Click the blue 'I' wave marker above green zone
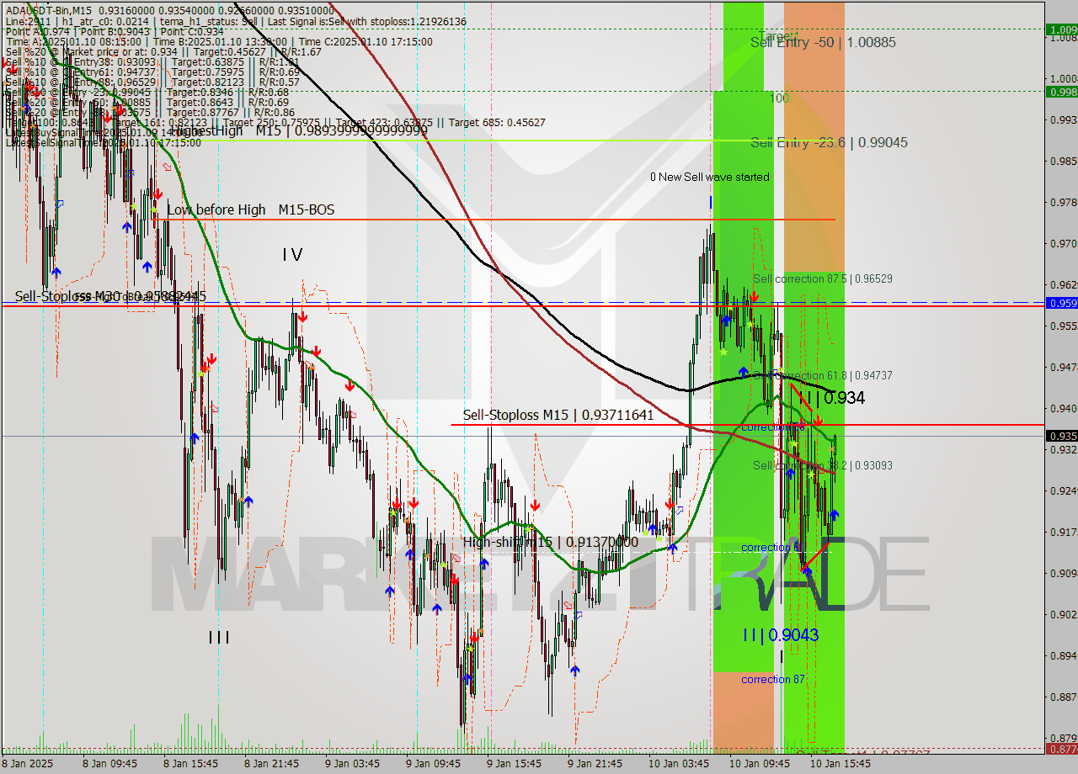This screenshot has width=1078, height=774. pyautogui.click(x=711, y=202)
